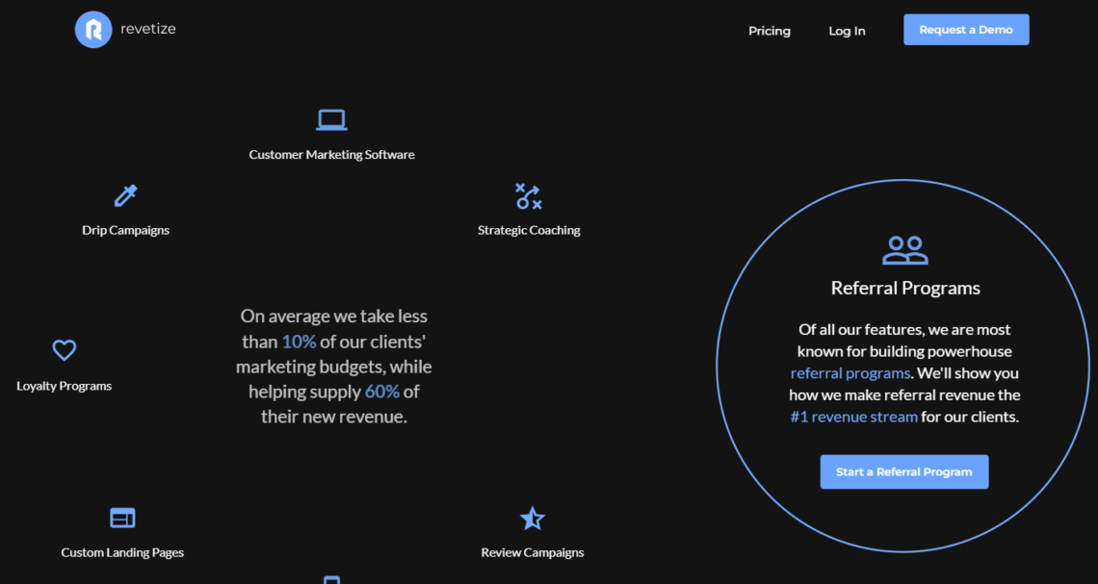Select the Referral Programs people icon
Viewport: 1098px width, 584px height.
pyautogui.click(x=904, y=249)
